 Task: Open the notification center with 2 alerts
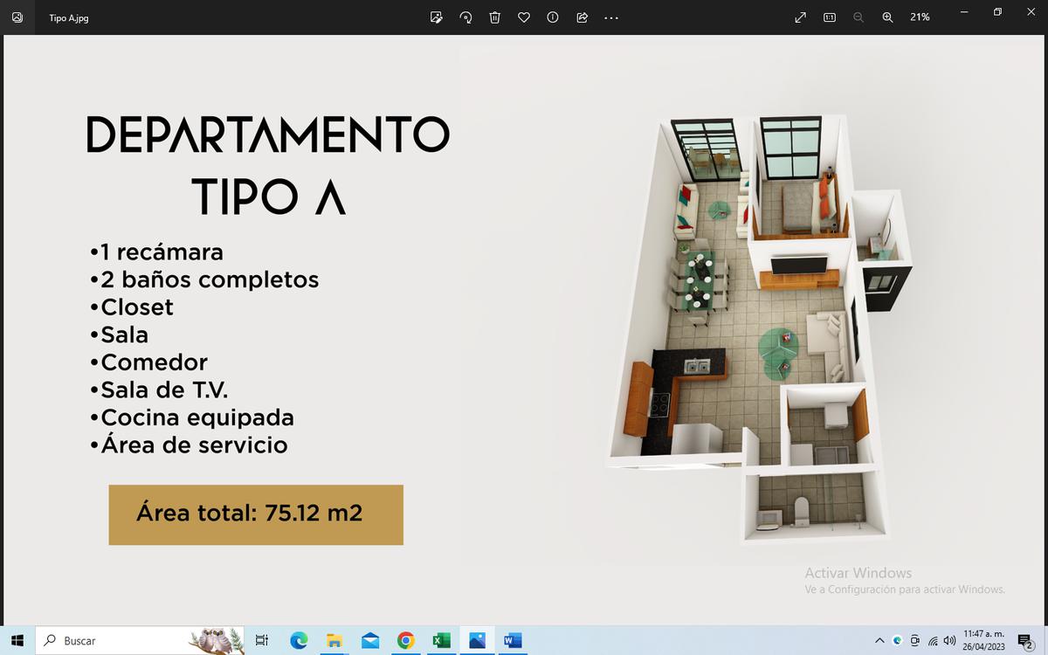[1025, 642]
